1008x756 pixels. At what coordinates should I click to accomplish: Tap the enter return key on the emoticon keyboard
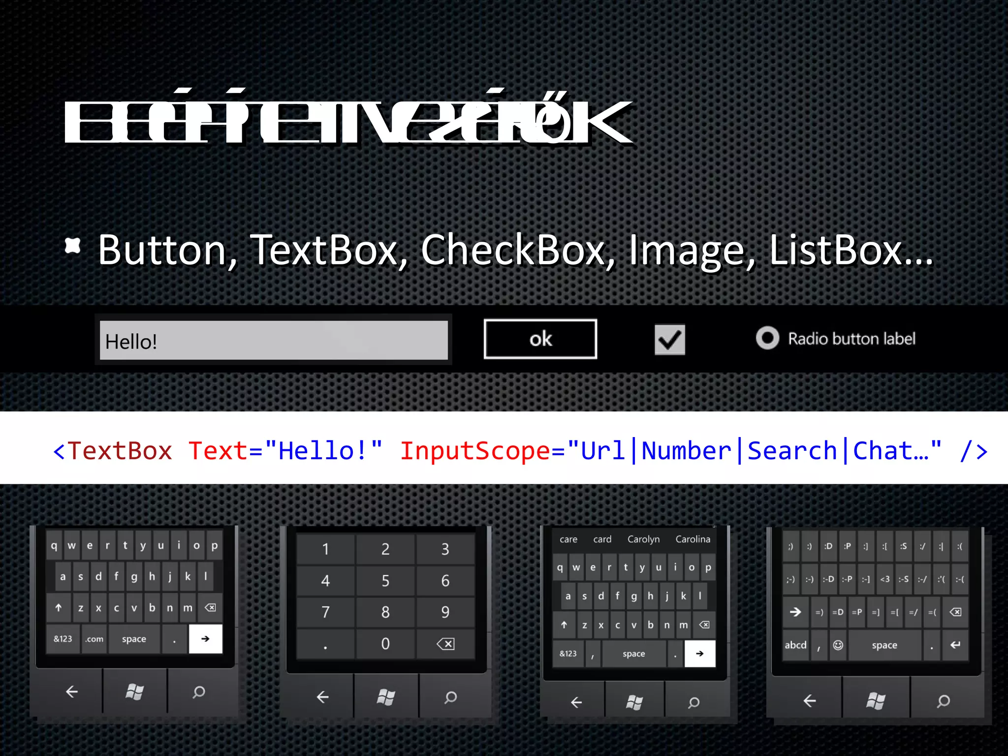point(955,645)
